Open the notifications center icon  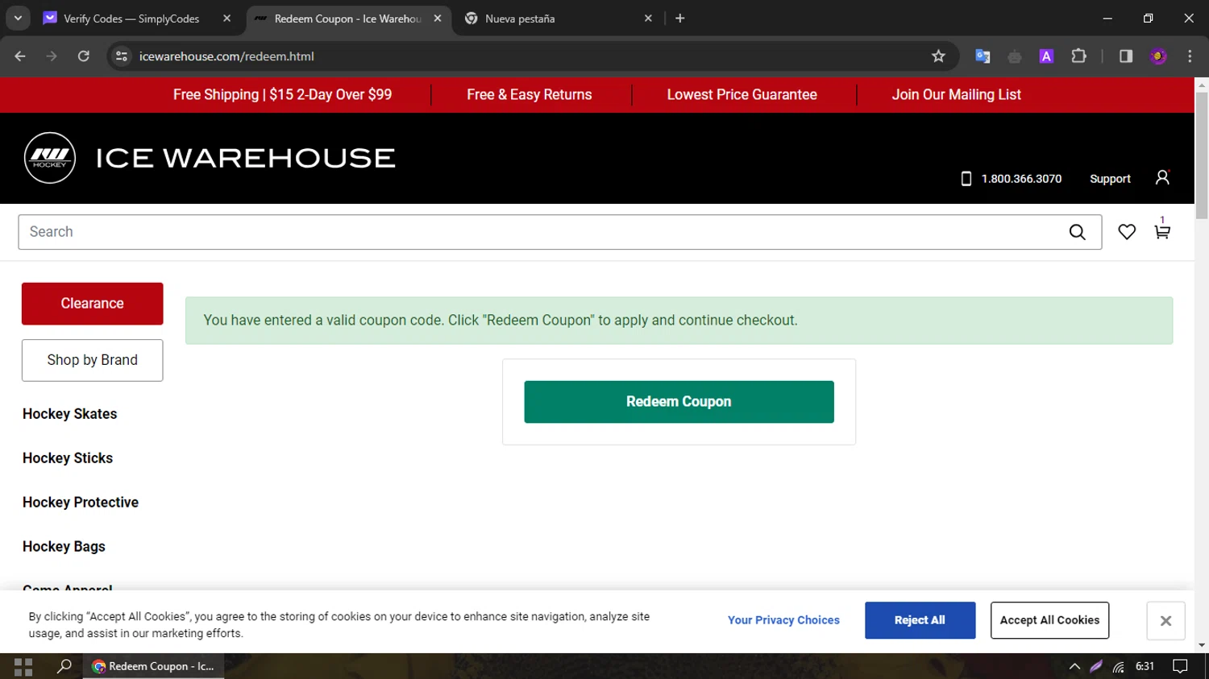1180,666
